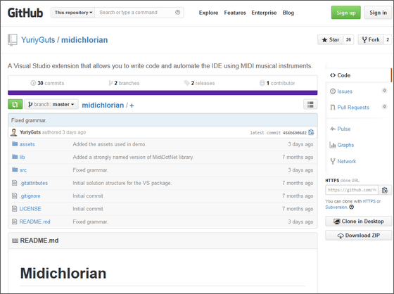Open the Explore menu item
This screenshot has width=394, height=294.
pyautogui.click(x=208, y=13)
